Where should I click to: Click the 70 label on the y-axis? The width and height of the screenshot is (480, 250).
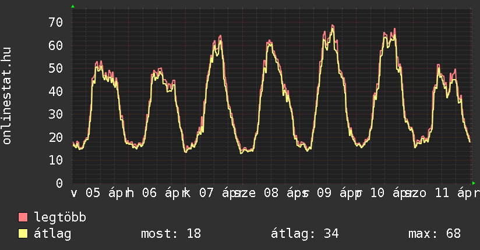pyautogui.click(x=55, y=23)
